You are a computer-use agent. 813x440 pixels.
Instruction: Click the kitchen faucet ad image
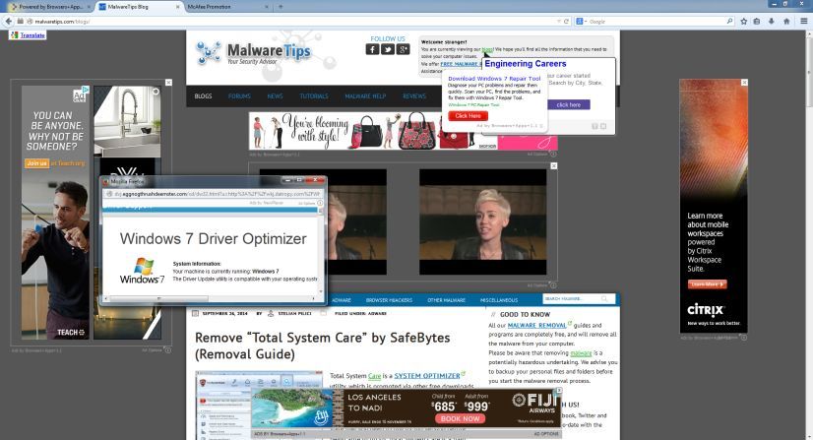(x=128, y=121)
